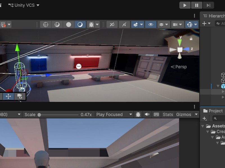Collapse the Assets folder in Project
This screenshot has height=168, width=225.
tap(202, 126)
